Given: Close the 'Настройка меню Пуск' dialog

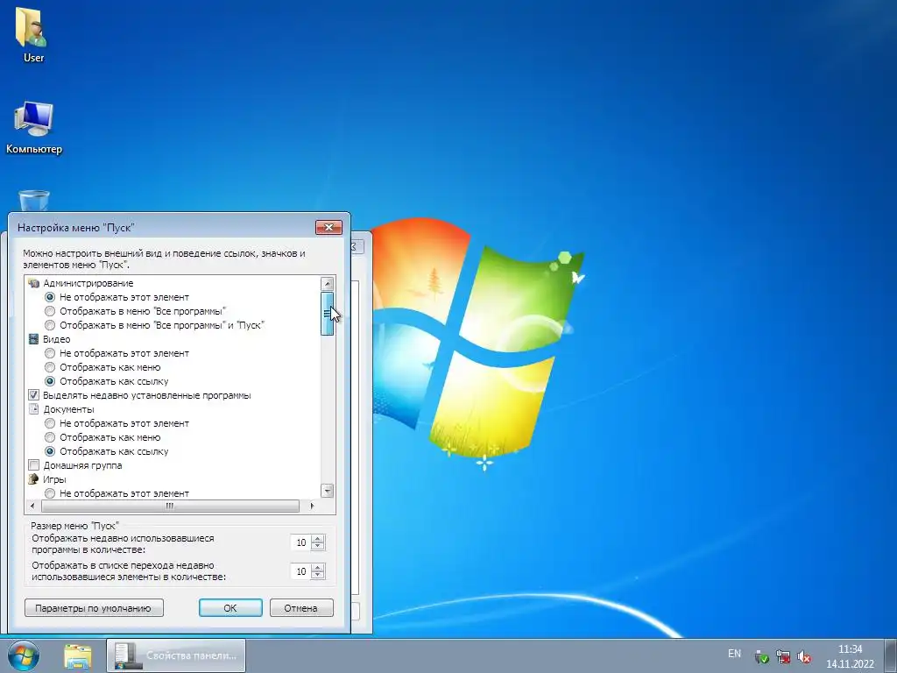Looking at the screenshot, I should coord(329,227).
